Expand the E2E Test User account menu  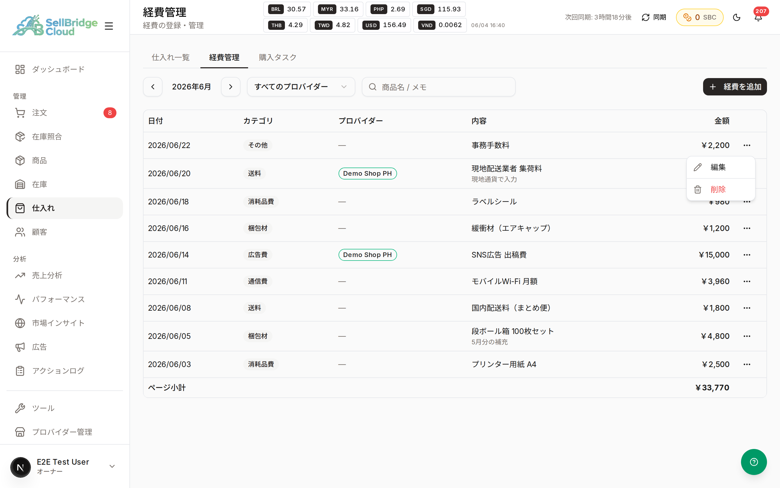point(112,466)
